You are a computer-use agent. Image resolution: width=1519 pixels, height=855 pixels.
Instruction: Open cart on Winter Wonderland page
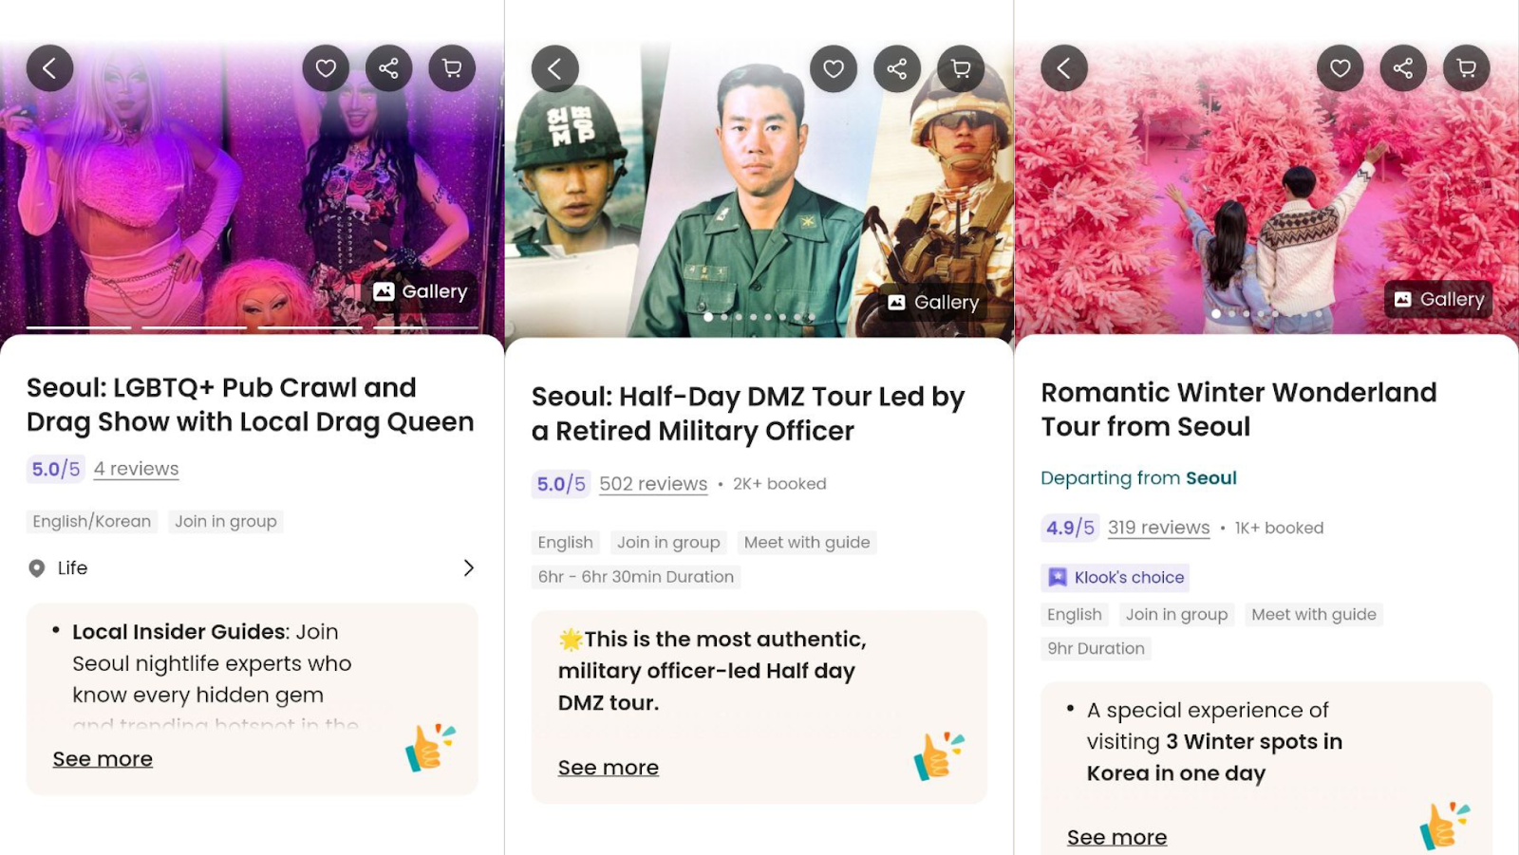[1467, 68]
